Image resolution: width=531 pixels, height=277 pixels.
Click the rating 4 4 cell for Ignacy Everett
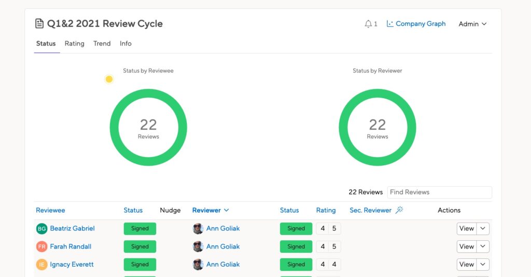(328, 265)
